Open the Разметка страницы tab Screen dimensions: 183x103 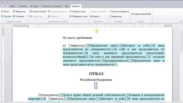coord(51,6)
